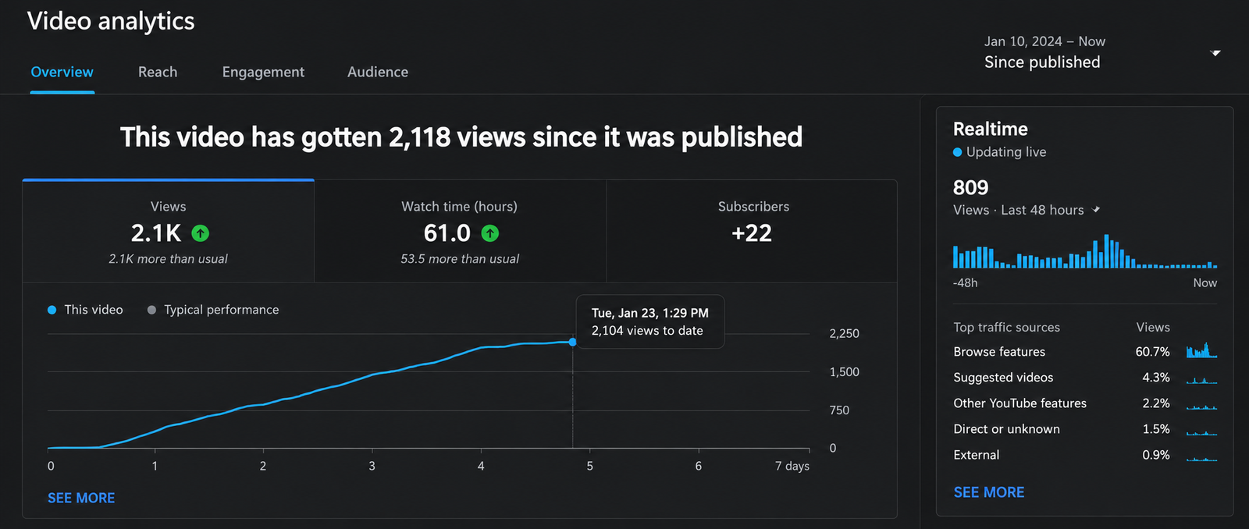Open the Engagement tab

263,72
